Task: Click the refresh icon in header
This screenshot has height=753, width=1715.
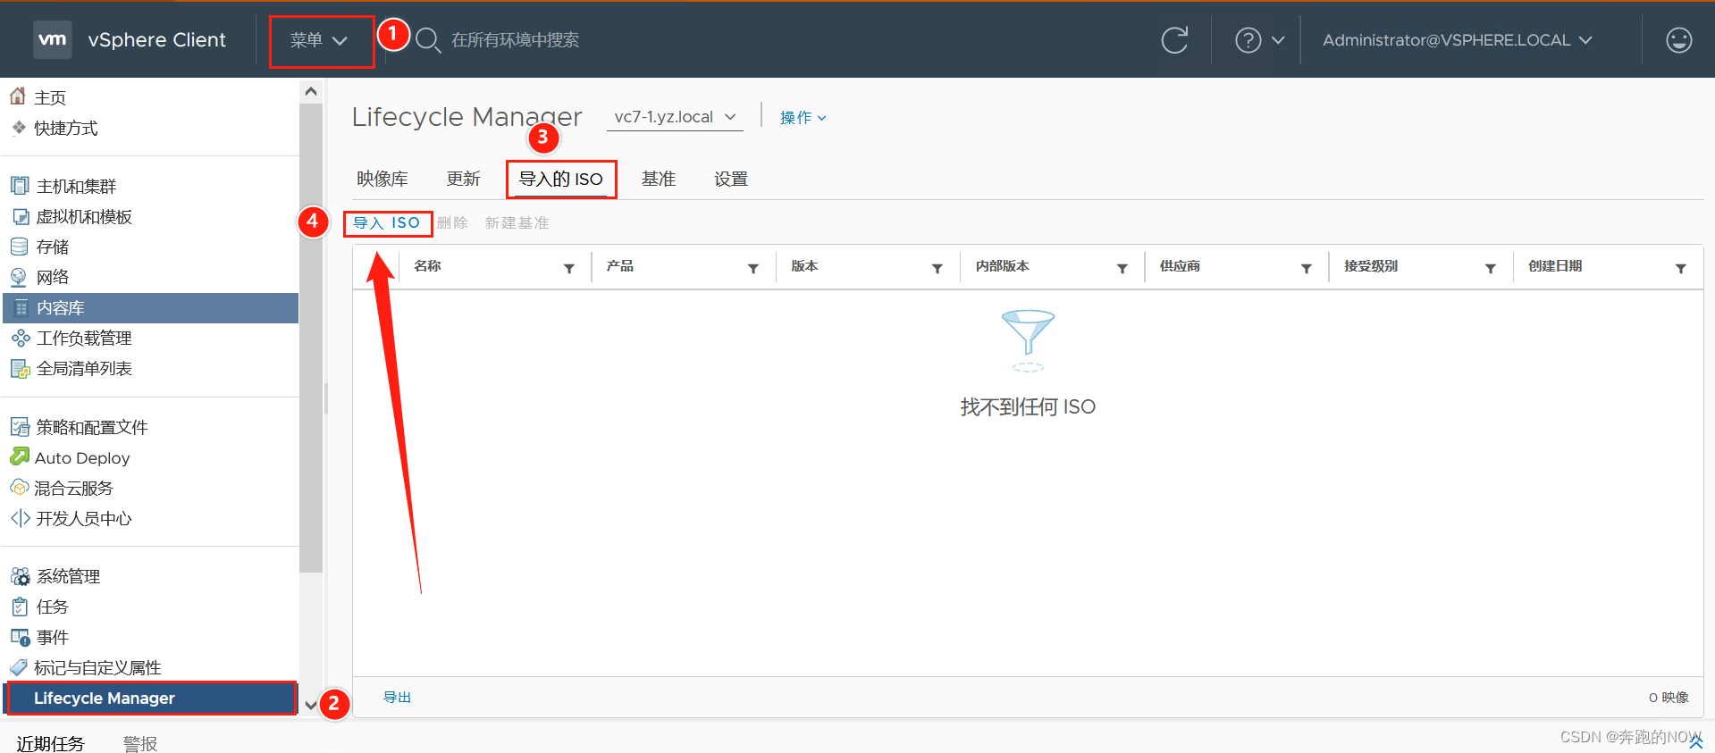Action: pyautogui.click(x=1174, y=40)
